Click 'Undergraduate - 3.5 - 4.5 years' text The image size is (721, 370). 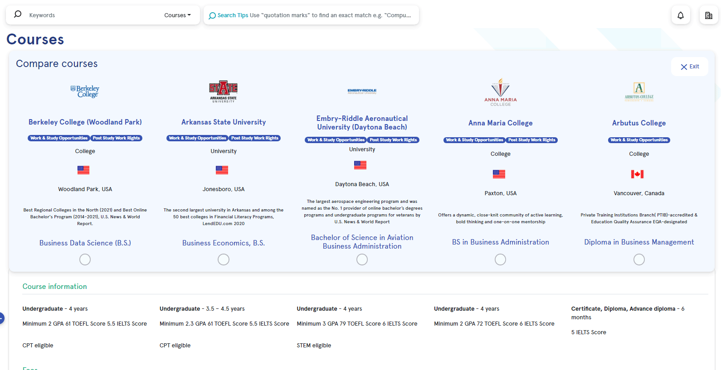[202, 309]
